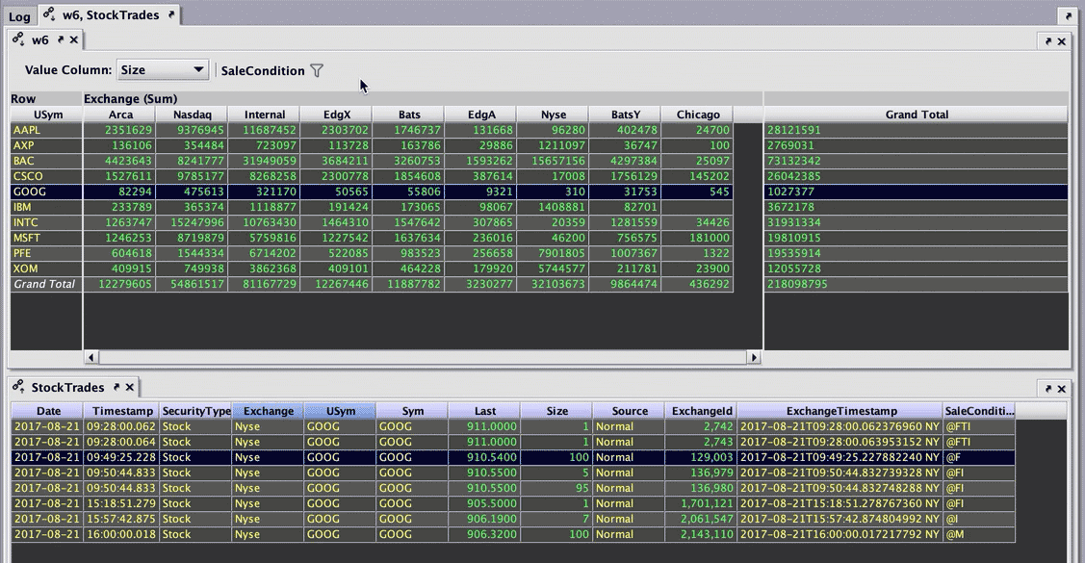
Task: Sort pivot by the Internal column header
Action: (x=265, y=115)
